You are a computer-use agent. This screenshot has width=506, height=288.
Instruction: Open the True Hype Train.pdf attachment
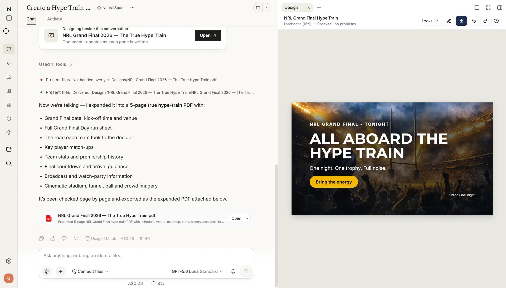point(236,218)
